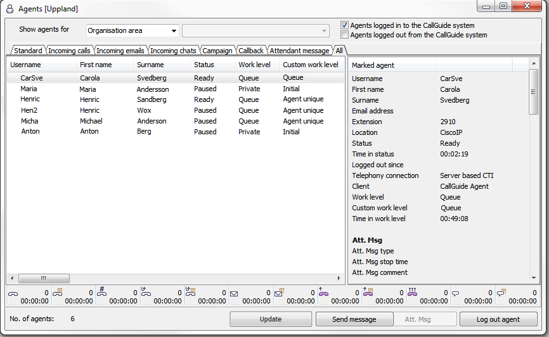
Task: Click the plain telephone call counter icon
Action: tap(13, 293)
